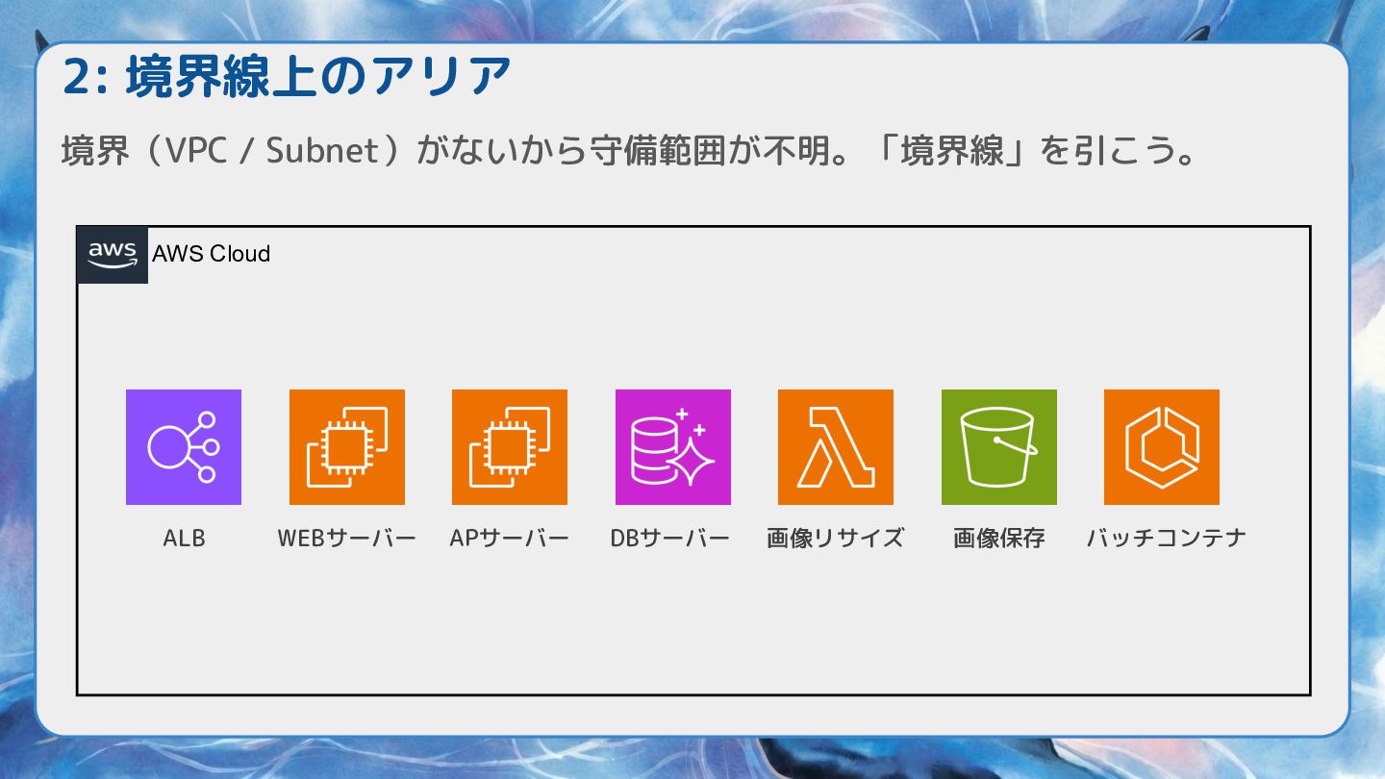Click the slide title 境界線上のアリア
Image resolution: width=1385 pixels, height=779 pixels.
click(x=284, y=77)
